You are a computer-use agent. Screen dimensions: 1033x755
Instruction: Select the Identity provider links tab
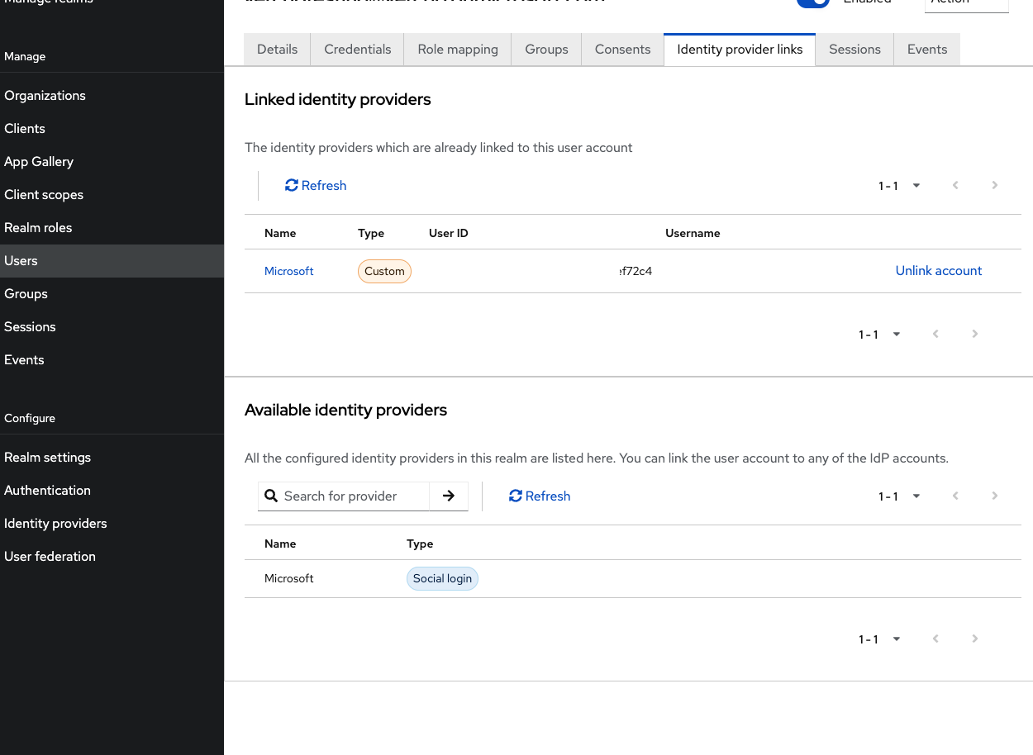pyautogui.click(x=740, y=50)
